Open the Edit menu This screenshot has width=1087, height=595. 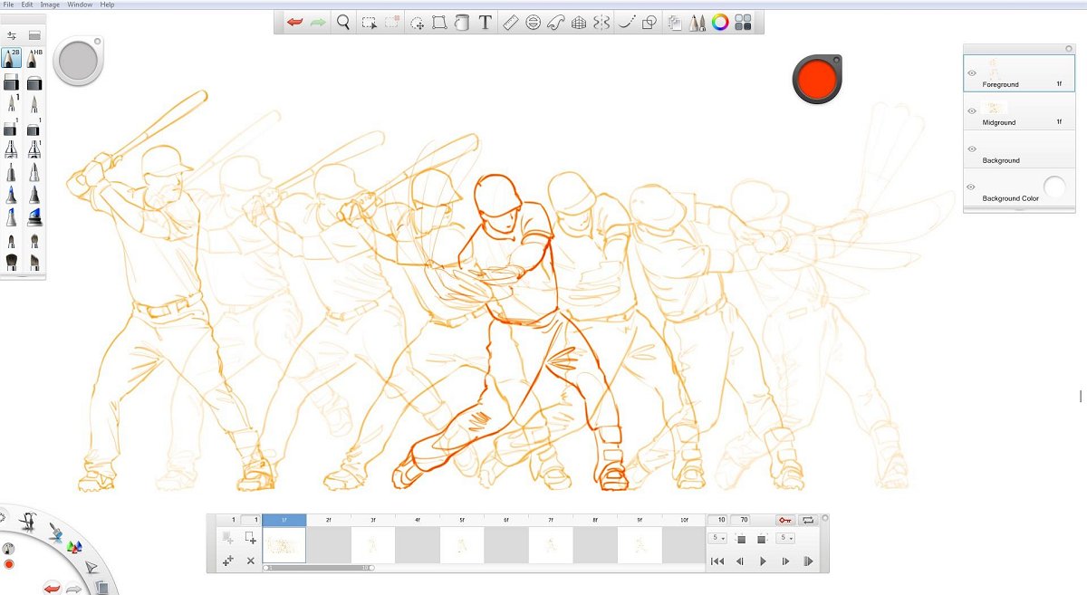click(28, 5)
